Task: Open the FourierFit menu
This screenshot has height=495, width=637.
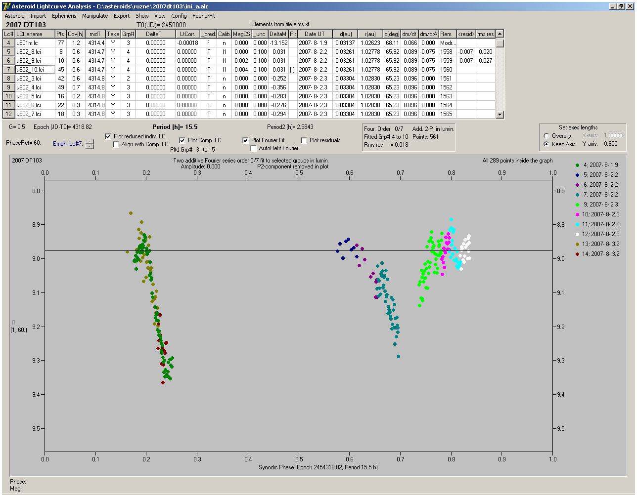Action: coord(204,16)
